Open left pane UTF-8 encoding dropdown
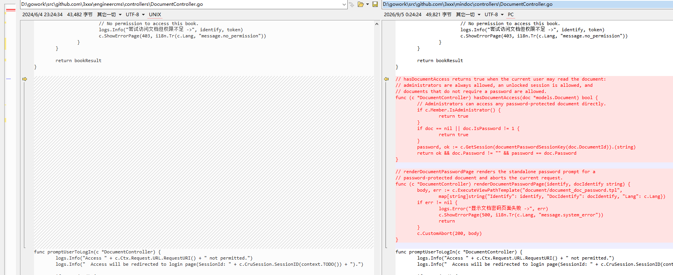This screenshot has height=275, width=673. click(x=135, y=15)
